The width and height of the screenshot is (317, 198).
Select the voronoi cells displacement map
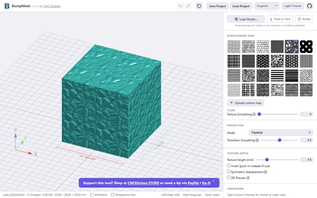coord(306,76)
